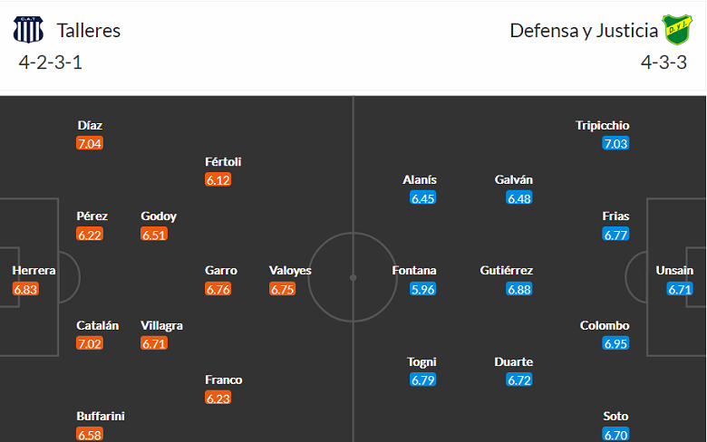The width and height of the screenshot is (707, 442).
Task: Click the Defensa y Justicia crest icon
Action: 676,30
